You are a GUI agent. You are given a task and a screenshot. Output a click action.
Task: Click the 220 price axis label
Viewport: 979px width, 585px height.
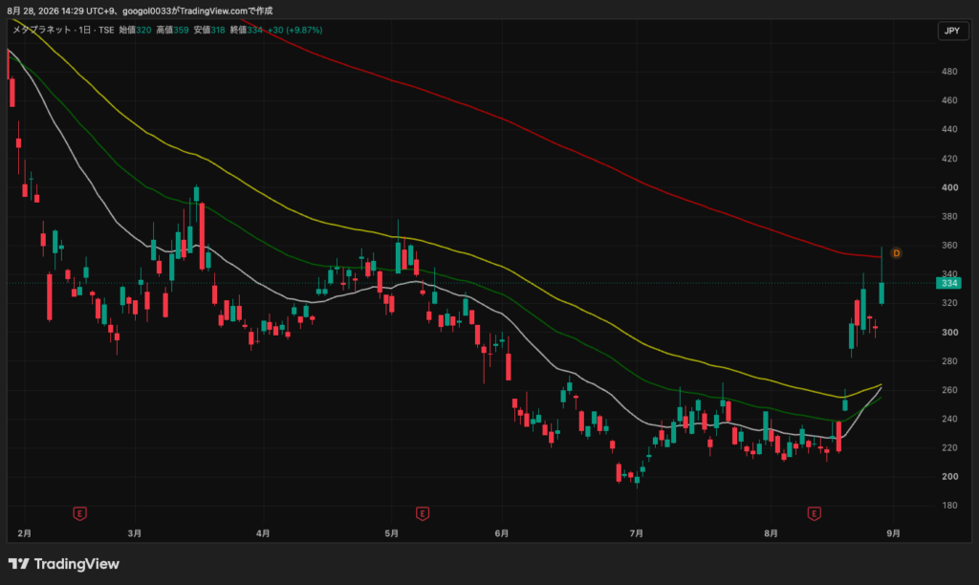point(949,447)
